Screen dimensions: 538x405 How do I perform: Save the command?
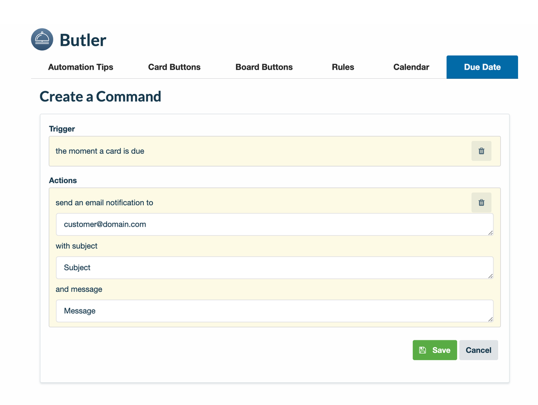pyautogui.click(x=435, y=350)
